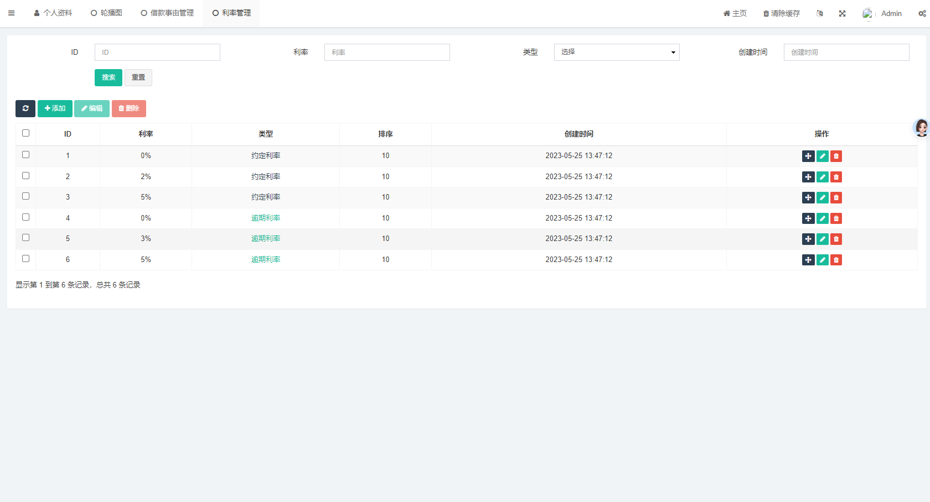Check the checkbox for row ID 6
The width and height of the screenshot is (930, 502).
[25, 259]
